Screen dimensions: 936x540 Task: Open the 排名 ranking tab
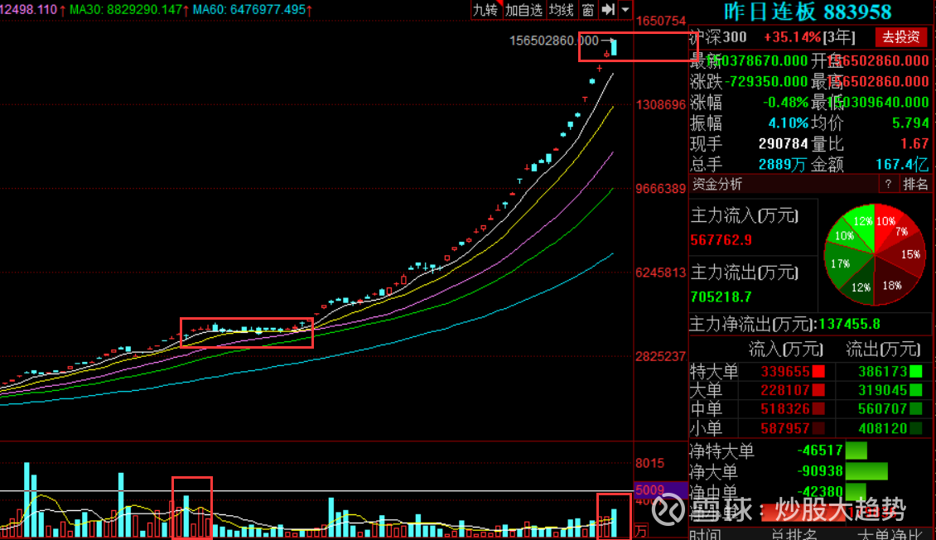pos(915,184)
